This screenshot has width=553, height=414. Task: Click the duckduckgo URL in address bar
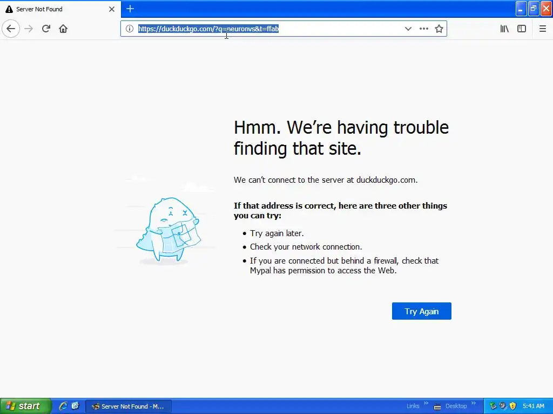coord(208,29)
